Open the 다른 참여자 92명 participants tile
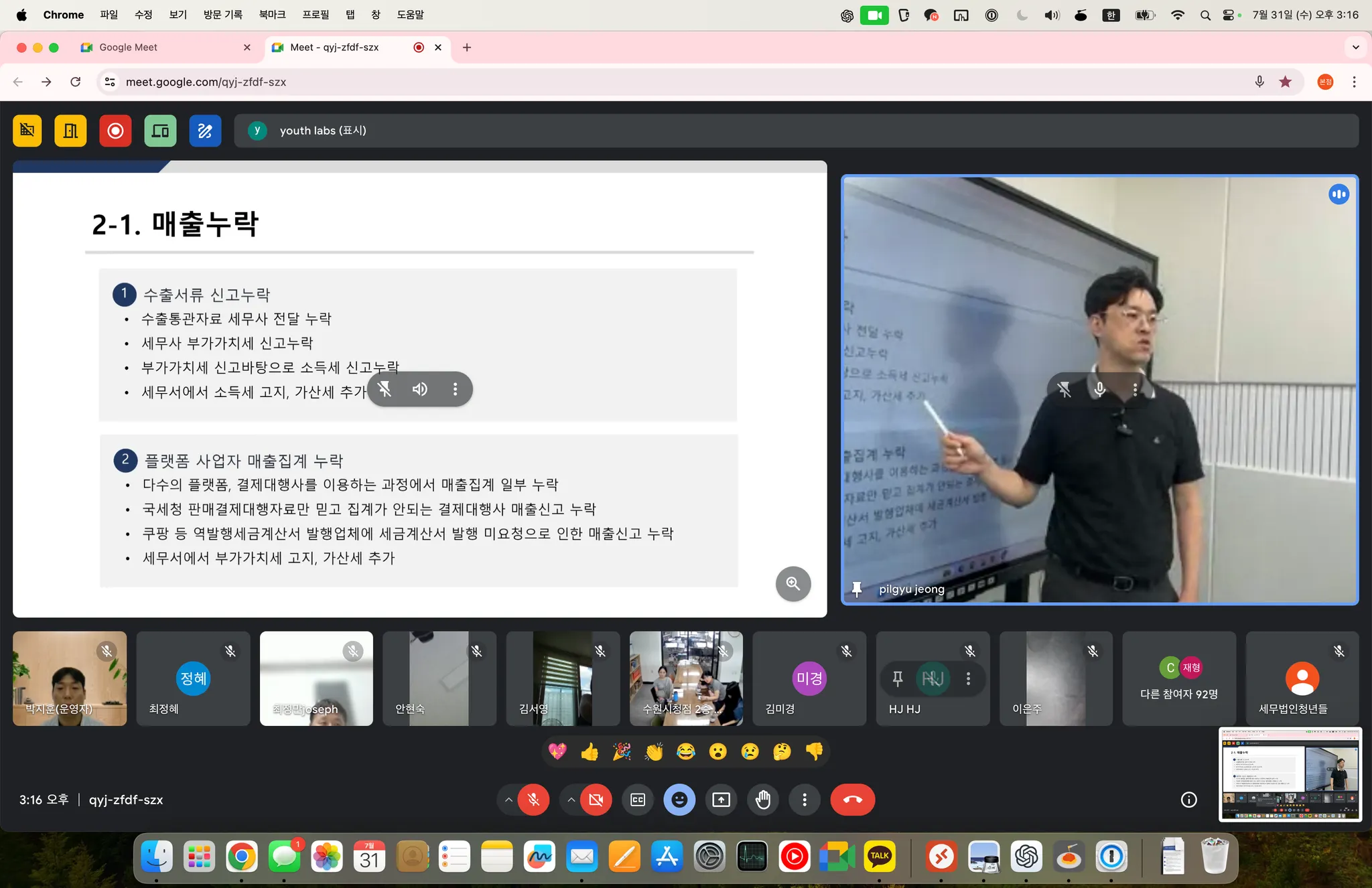 [x=1179, y=679]
